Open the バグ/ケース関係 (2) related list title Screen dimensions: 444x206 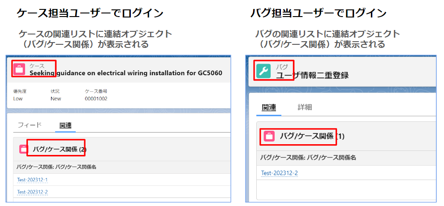tap(60, 150)
